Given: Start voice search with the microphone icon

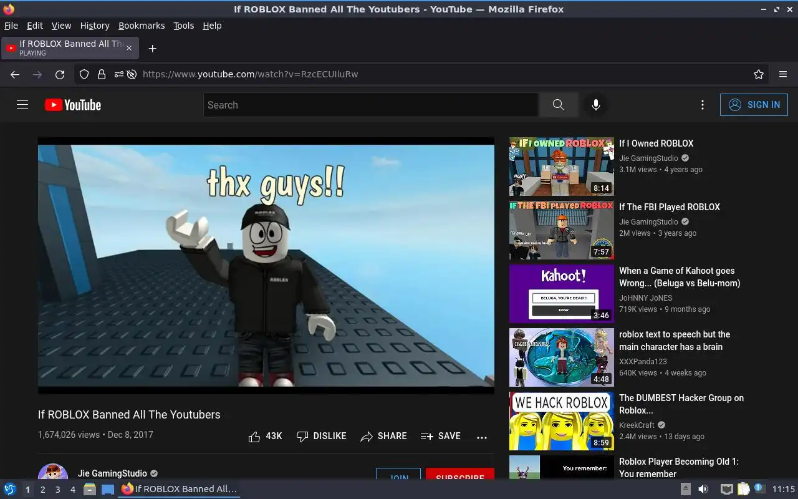Looking at the screenshot, I should [x=596, y=105].
